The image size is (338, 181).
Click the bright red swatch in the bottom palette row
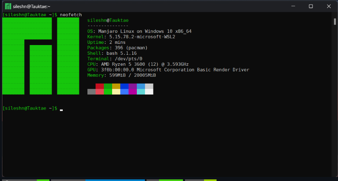click(x=100, y=92)
